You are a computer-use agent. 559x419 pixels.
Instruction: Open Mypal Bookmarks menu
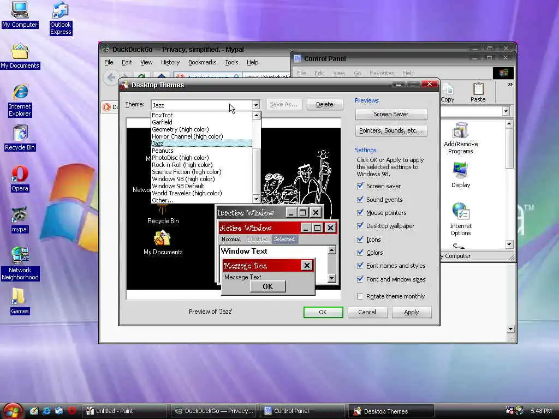click(202, 62)
